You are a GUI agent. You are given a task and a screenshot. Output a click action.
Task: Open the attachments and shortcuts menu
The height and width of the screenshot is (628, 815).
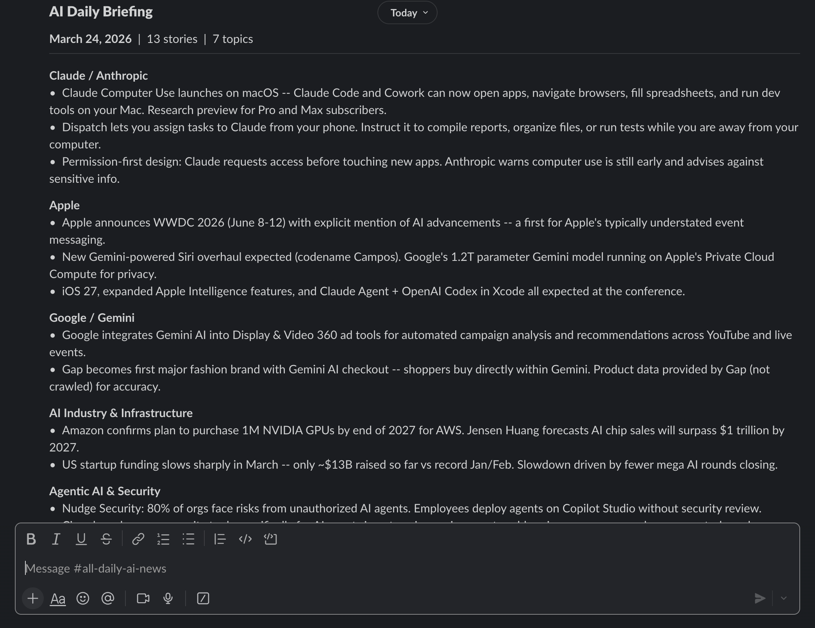32,598
